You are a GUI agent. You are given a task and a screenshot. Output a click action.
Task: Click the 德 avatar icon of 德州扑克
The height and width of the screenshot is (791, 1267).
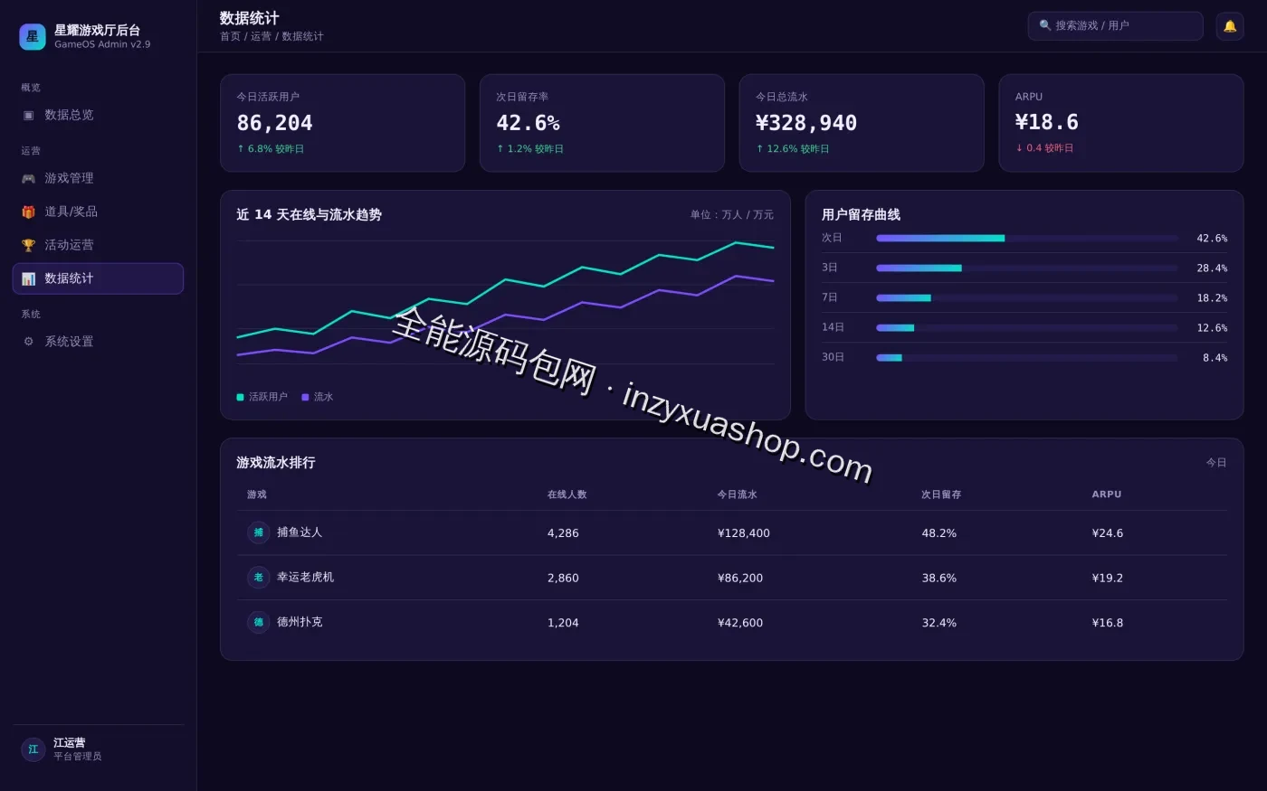click(258, 622)
